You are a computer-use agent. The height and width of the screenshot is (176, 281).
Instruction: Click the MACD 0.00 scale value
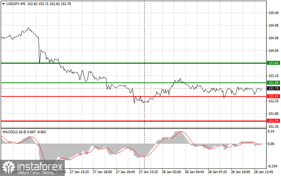tap(271, 144)
